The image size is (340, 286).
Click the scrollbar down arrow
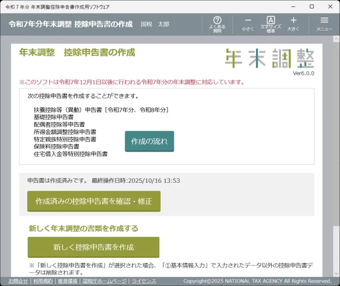coord(336,273)
